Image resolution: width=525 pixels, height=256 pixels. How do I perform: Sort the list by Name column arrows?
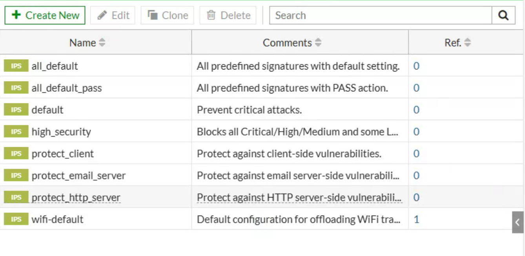pos(102,42)
